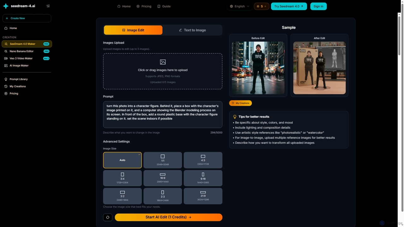The height and width of the screenshot is (227, 404).
Task: Click the upload picture icon
Action: (x=163, y=62)
